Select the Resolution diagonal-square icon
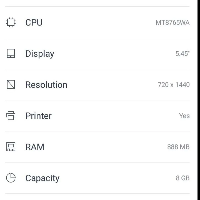 pyautogui.click(x=11, y=84)
